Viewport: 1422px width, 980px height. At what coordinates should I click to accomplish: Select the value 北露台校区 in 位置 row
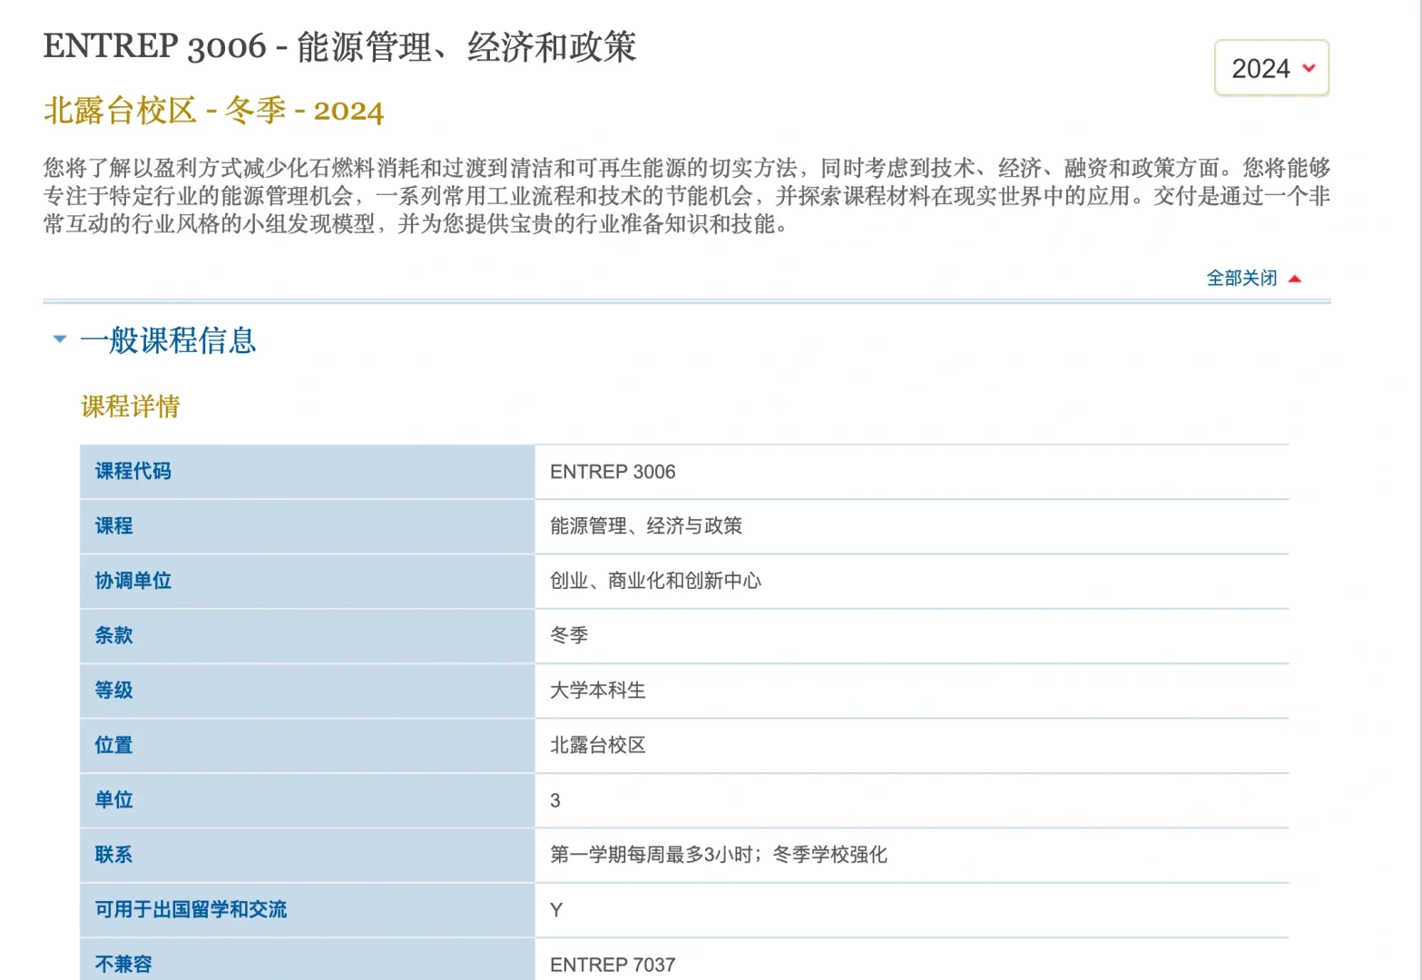point(598,745)
